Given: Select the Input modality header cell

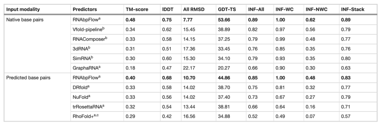Looking at the screenshot, I should pos(23,10).
